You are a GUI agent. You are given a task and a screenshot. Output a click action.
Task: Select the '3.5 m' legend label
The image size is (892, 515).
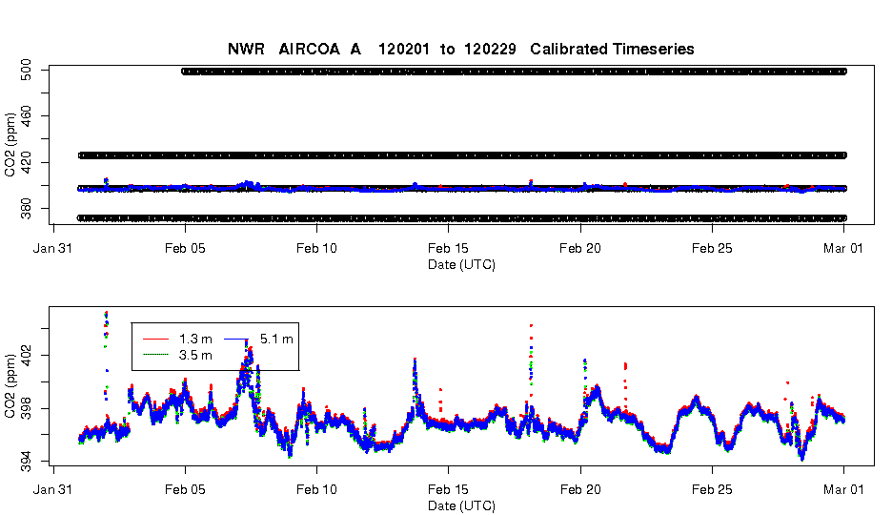pos(195,355)
